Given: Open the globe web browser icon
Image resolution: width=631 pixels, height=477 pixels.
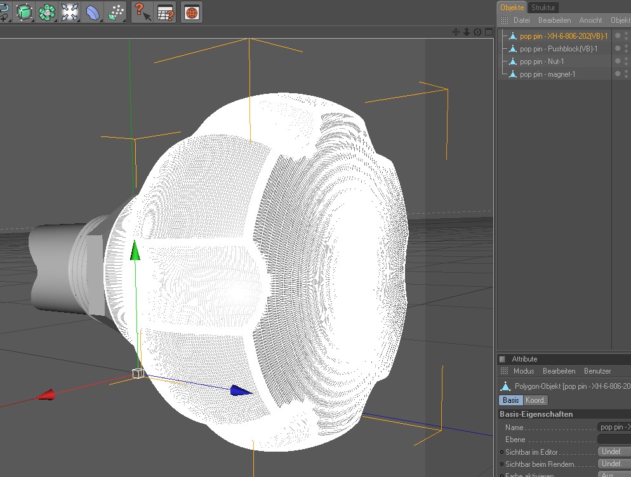Looking at the screenshot, I should (x=192, y=12).
